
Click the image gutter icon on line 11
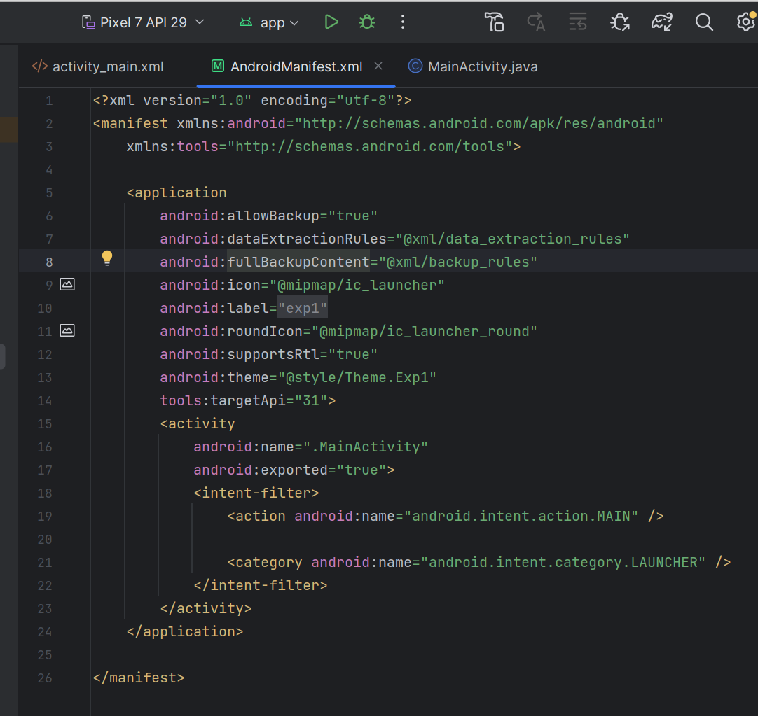[67, 331]
